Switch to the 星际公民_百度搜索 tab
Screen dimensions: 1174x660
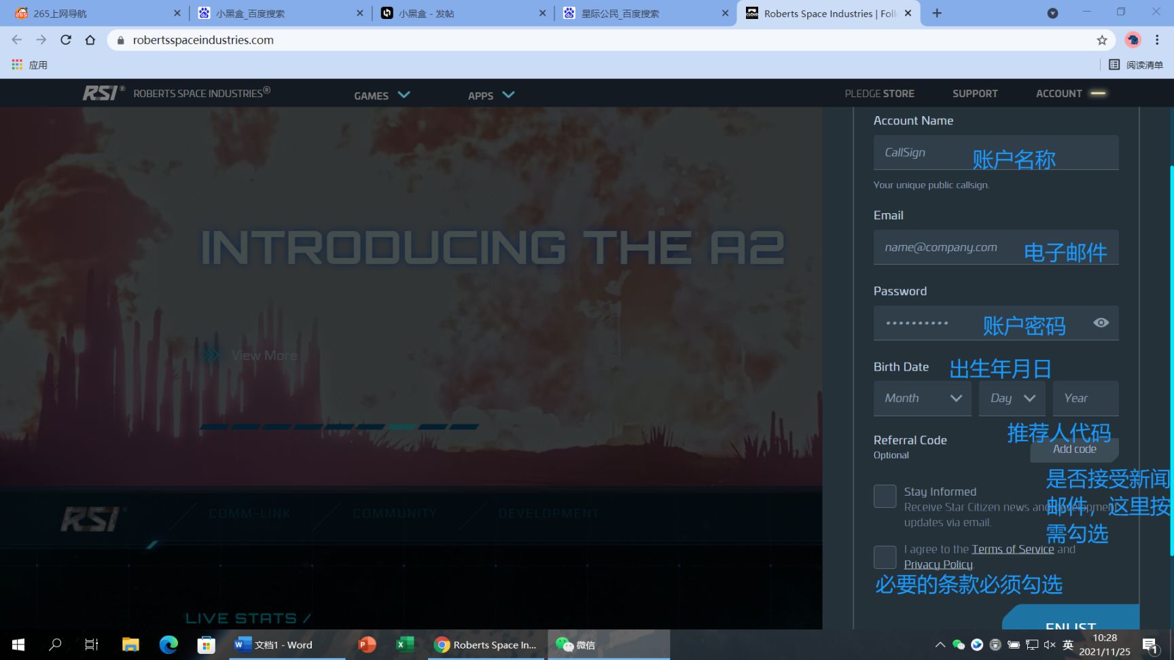(645, 14)
